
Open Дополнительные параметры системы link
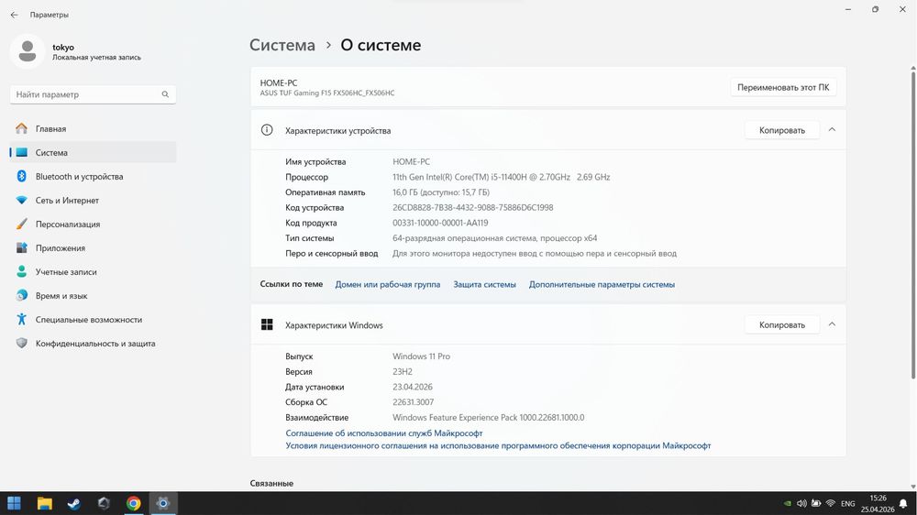[602, 285]
